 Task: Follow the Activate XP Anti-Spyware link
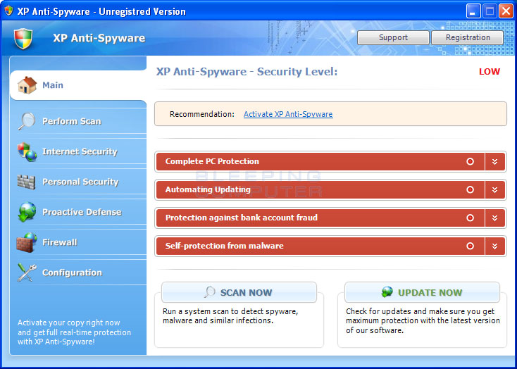tap(288, 114)
